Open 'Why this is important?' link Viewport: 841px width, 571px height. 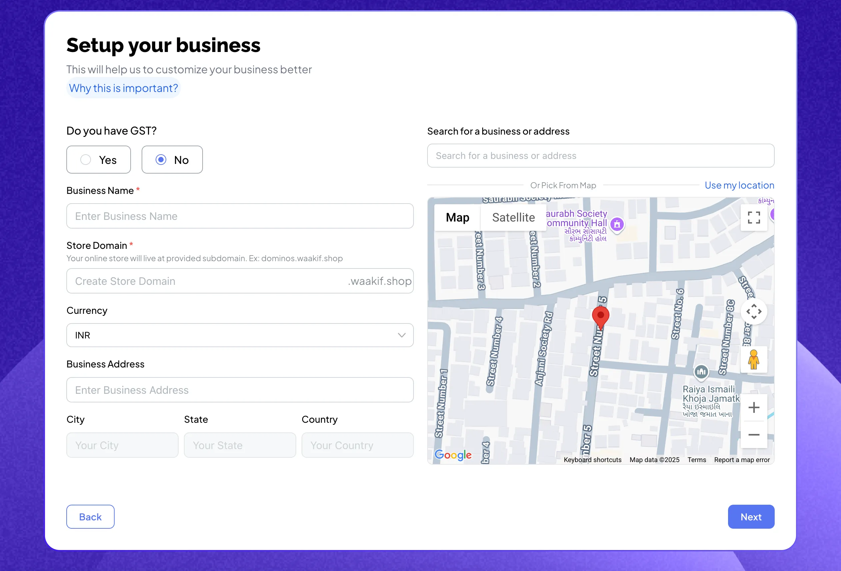123,88
